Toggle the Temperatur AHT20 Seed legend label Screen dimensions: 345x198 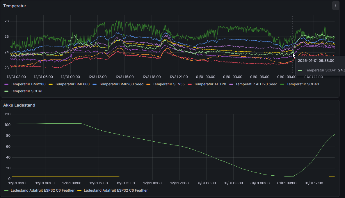tap(256, 84)
